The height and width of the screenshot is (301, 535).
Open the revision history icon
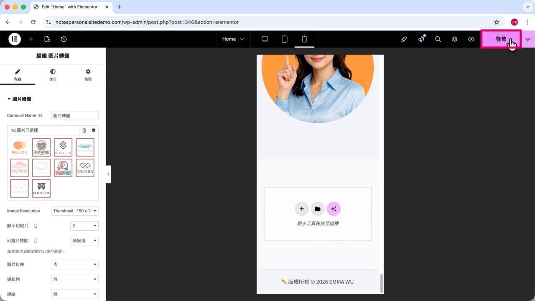(64, 39)
